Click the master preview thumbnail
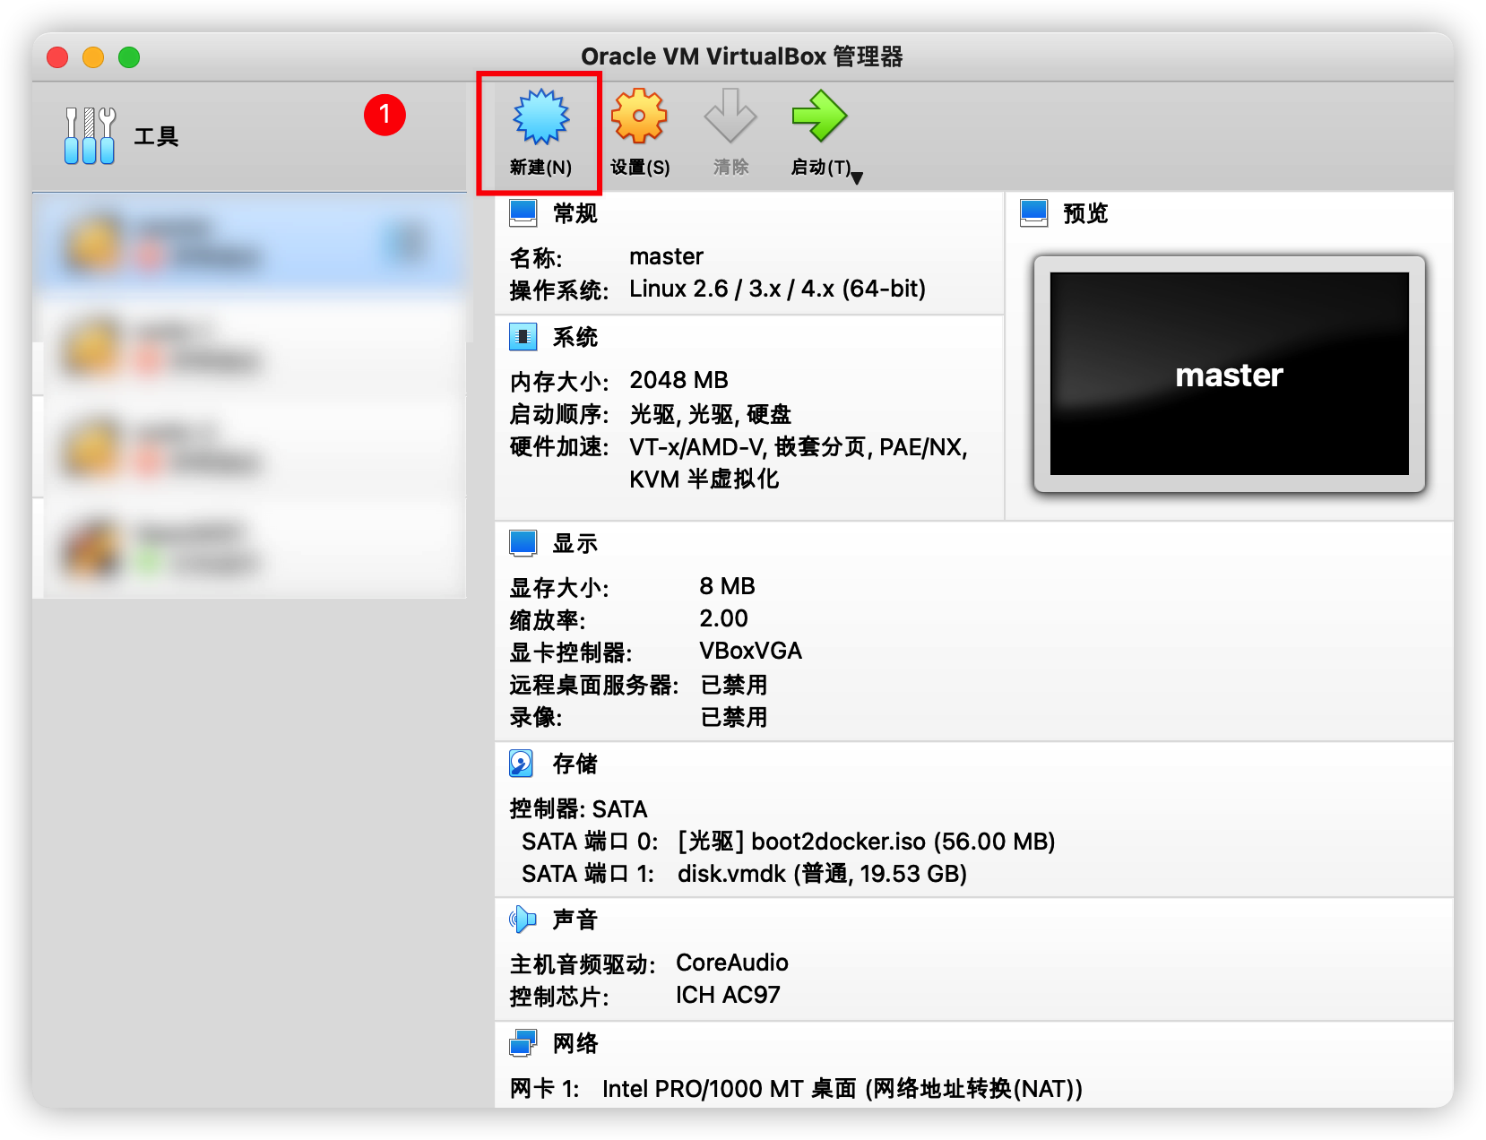The height and width of the screenshot is (1140, 1486). coord(1229,374)
